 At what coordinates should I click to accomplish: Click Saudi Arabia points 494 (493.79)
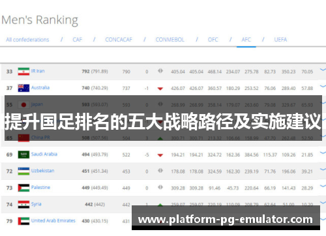(x=95, y=155)
